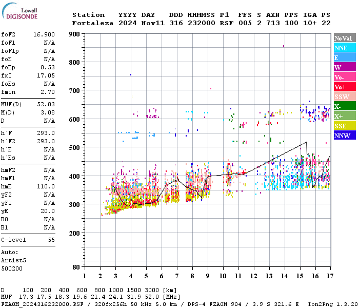This screenshot has width=359, height=308.
Task: Click the yE value 20.0
Action: tap(48, 211)
